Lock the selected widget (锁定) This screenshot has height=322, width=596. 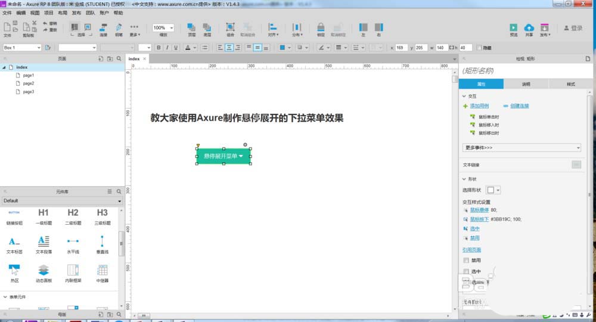pos(321,29)
